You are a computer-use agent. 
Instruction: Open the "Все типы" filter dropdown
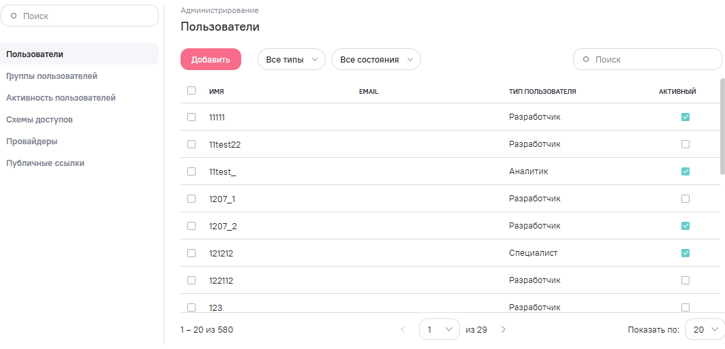pyautogui.click(x=291, y=60)
